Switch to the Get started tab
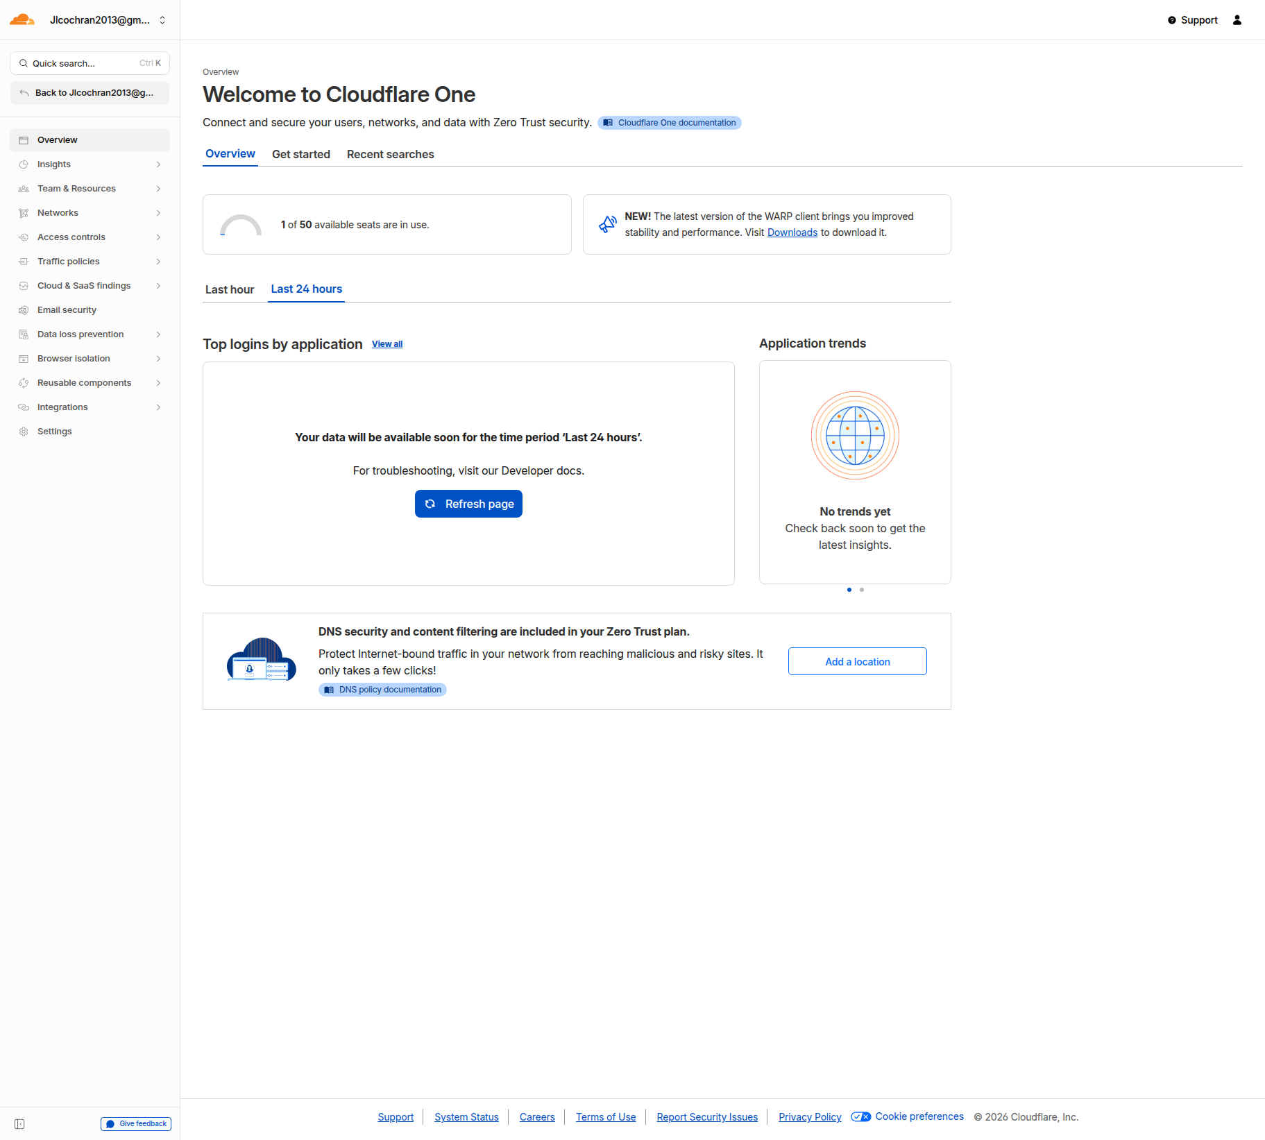1265x1140 pixels. 300,154
